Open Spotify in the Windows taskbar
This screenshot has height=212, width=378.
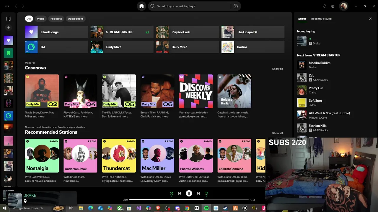206,208
